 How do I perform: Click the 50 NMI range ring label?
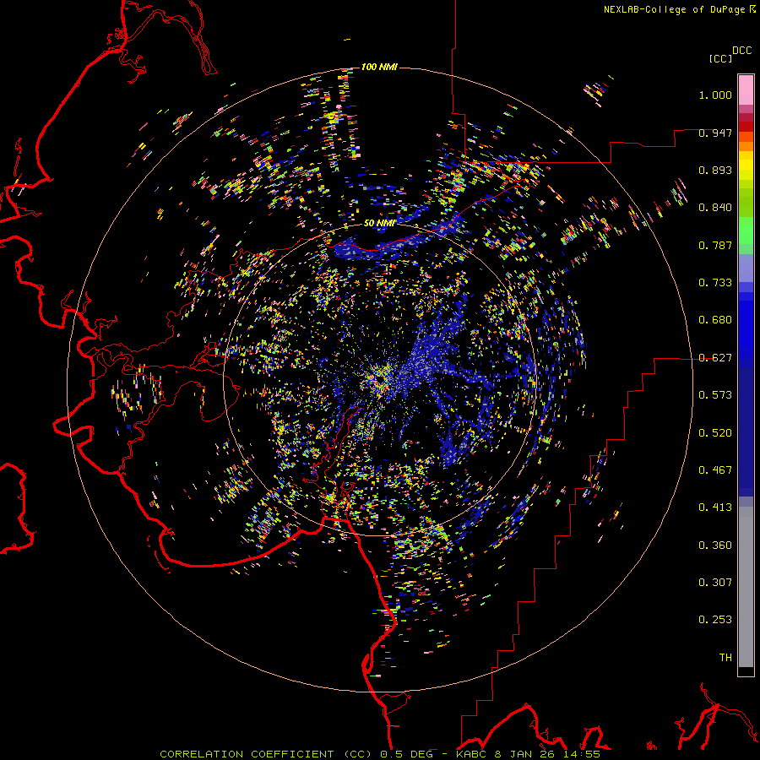click(x=379, y=224)
